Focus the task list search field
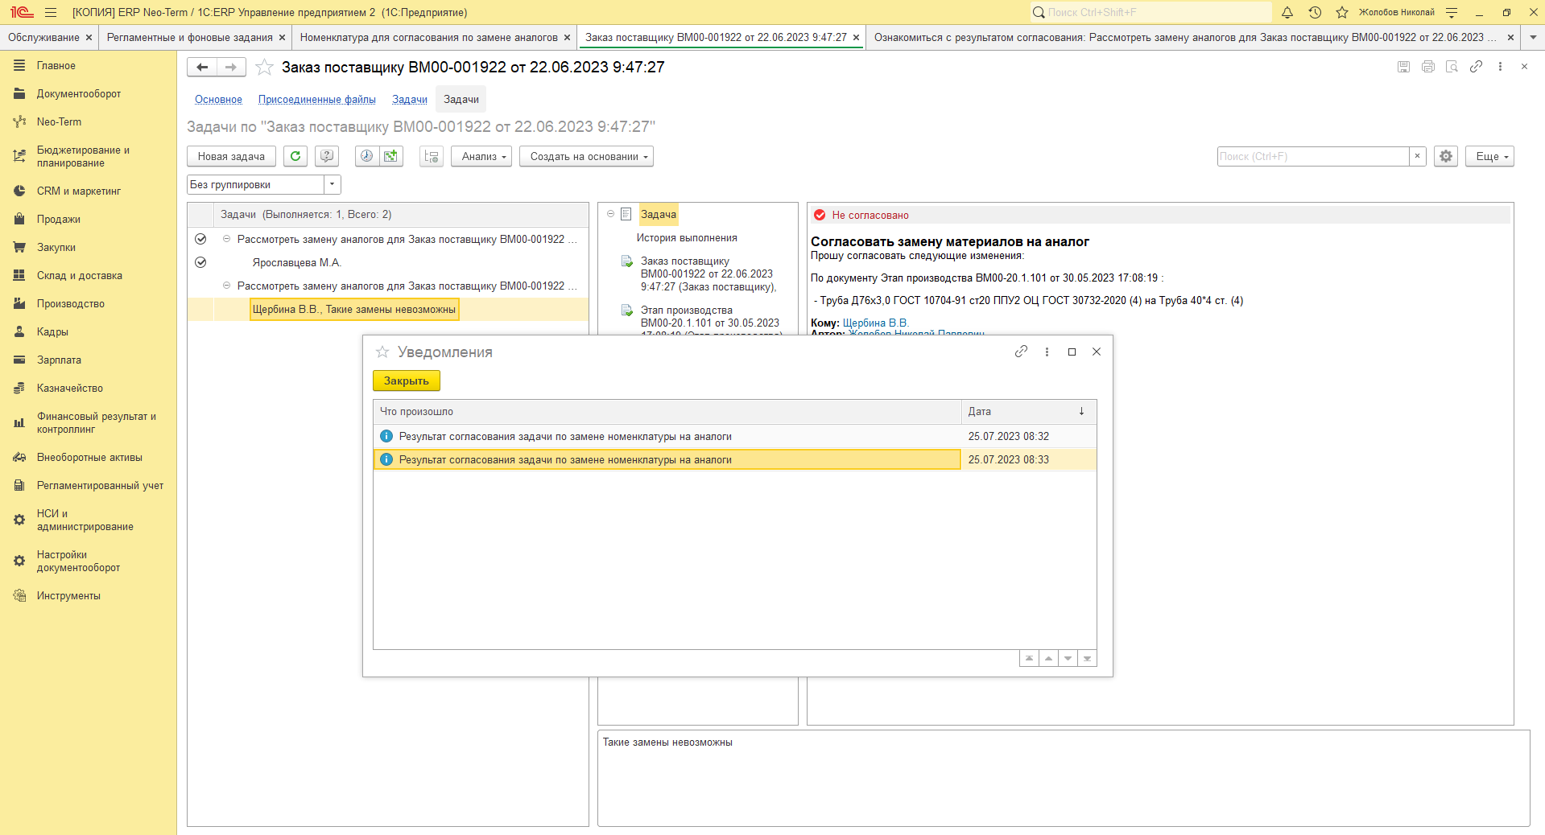This screenshot has height=835, width=1545. coord(1313,156)
